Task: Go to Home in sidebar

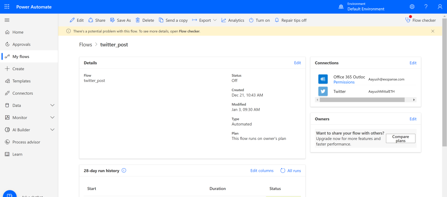Action: (29, 32)
